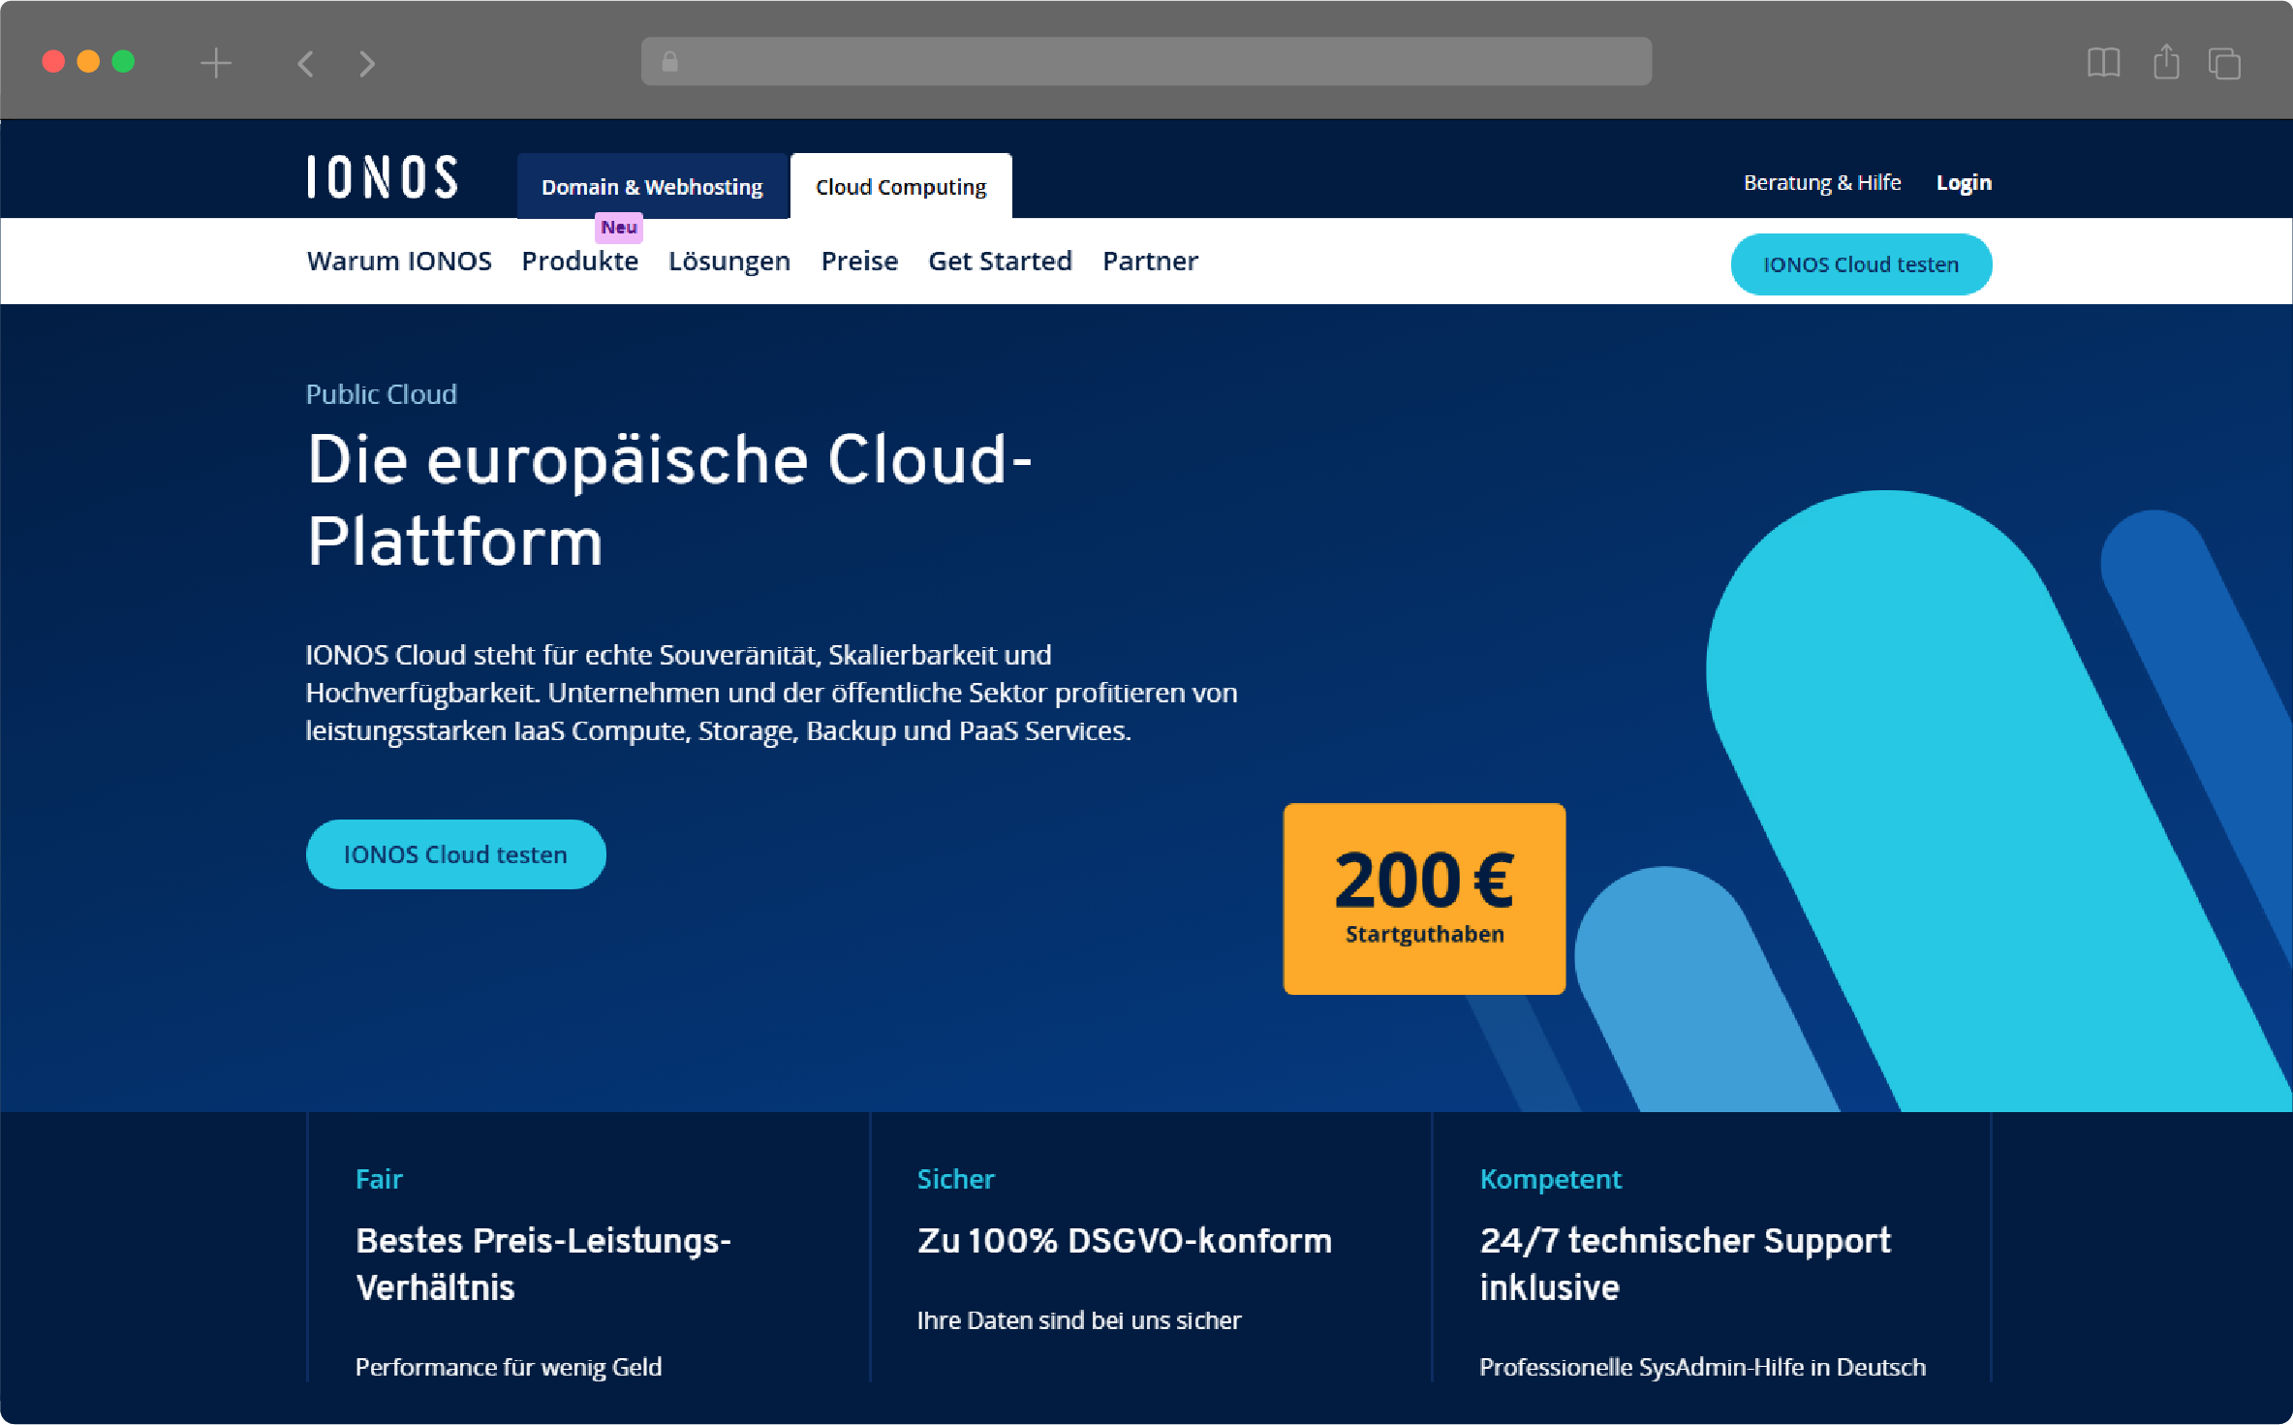The width and height of the screenshot is (2293, 1425).
Task: Go to Preise page
Action: 859,261
